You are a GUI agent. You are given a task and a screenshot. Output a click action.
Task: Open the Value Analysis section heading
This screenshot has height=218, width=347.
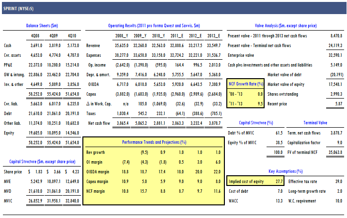tap(285, 25)
